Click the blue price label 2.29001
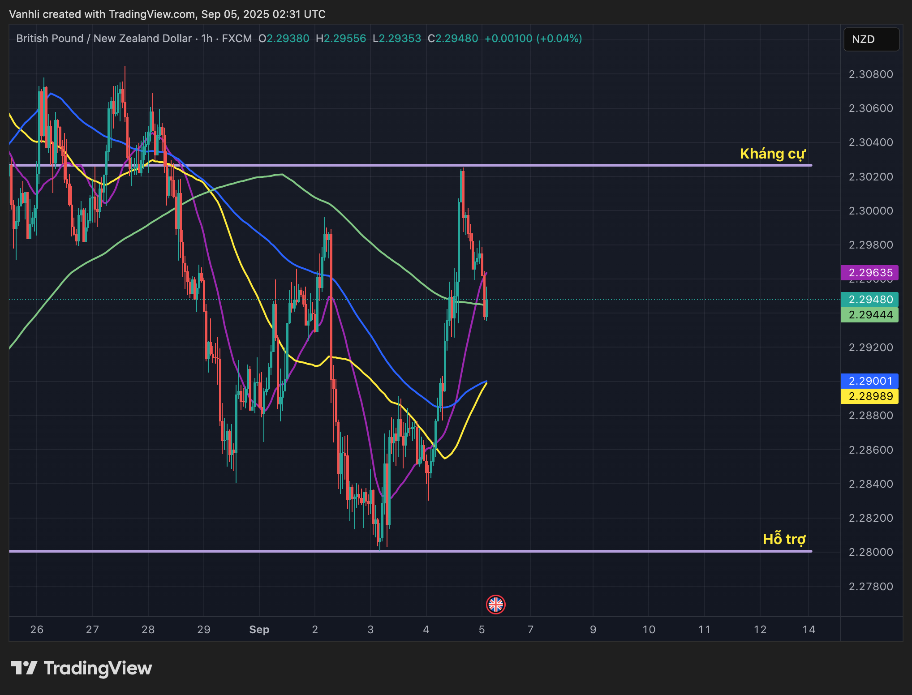The height and width of the screenshot is (695, 912). pyautogui.click(x=870, y=381)
